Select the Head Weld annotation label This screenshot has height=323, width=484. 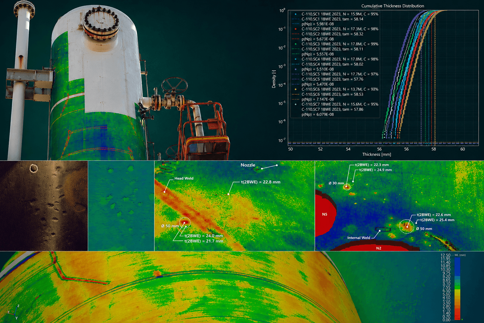[x=184, y=179]
